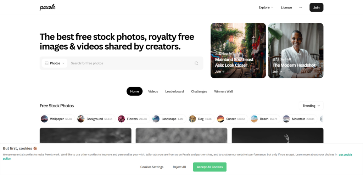Open the Mainland Southeast Asia challenge card
This screenshot has height=175, width=363.
click(x=238, y=50)
